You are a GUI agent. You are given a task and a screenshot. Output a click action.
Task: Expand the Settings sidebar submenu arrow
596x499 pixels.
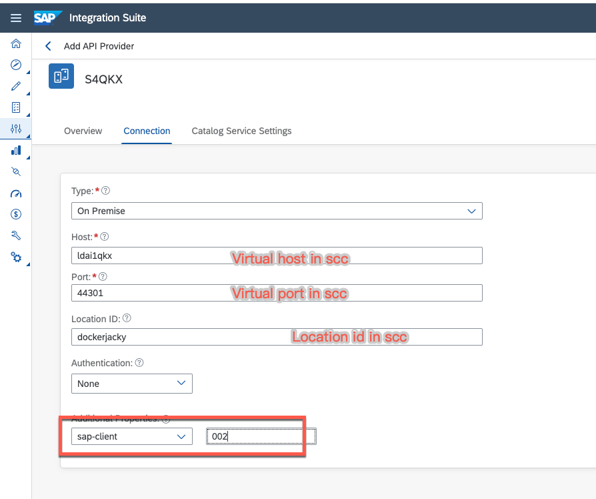click(x=28, y=264)
